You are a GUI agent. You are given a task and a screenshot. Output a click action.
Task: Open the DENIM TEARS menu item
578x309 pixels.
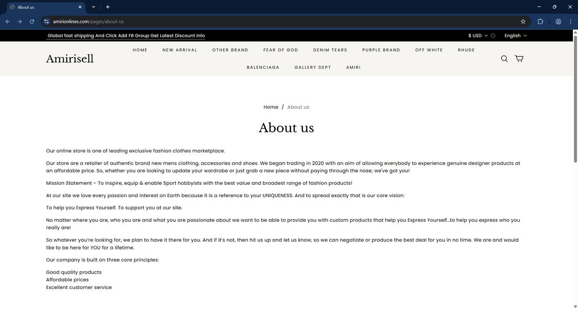(330, 50)
